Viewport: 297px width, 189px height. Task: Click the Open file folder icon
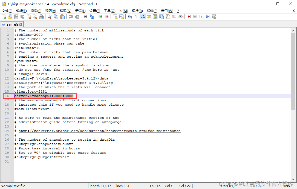(x=10, y=17)
